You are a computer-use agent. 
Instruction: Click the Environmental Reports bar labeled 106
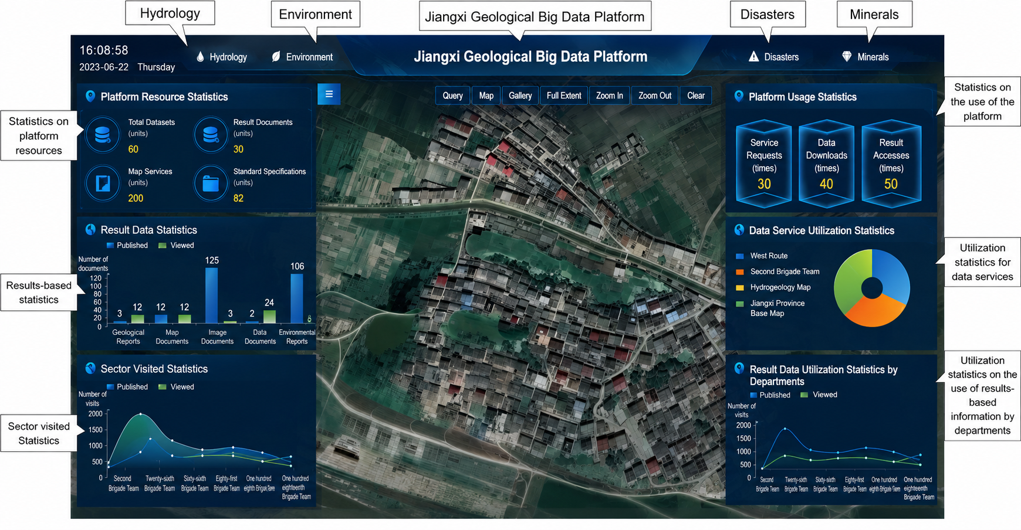coord(297,298)
